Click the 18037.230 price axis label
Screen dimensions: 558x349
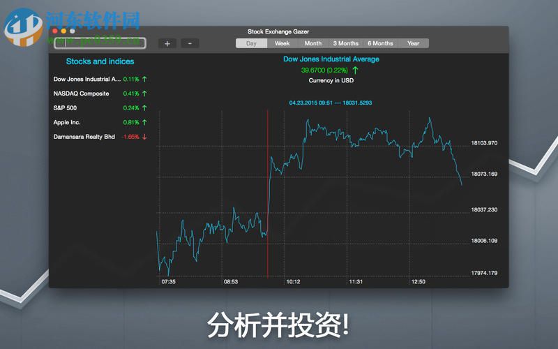coord(484,210)
